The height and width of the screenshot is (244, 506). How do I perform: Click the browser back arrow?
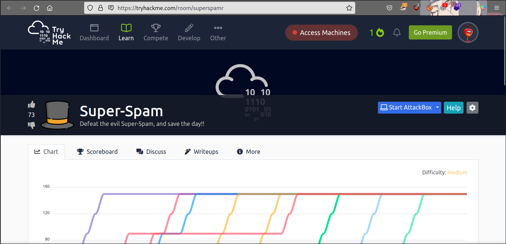click(10, 8)
